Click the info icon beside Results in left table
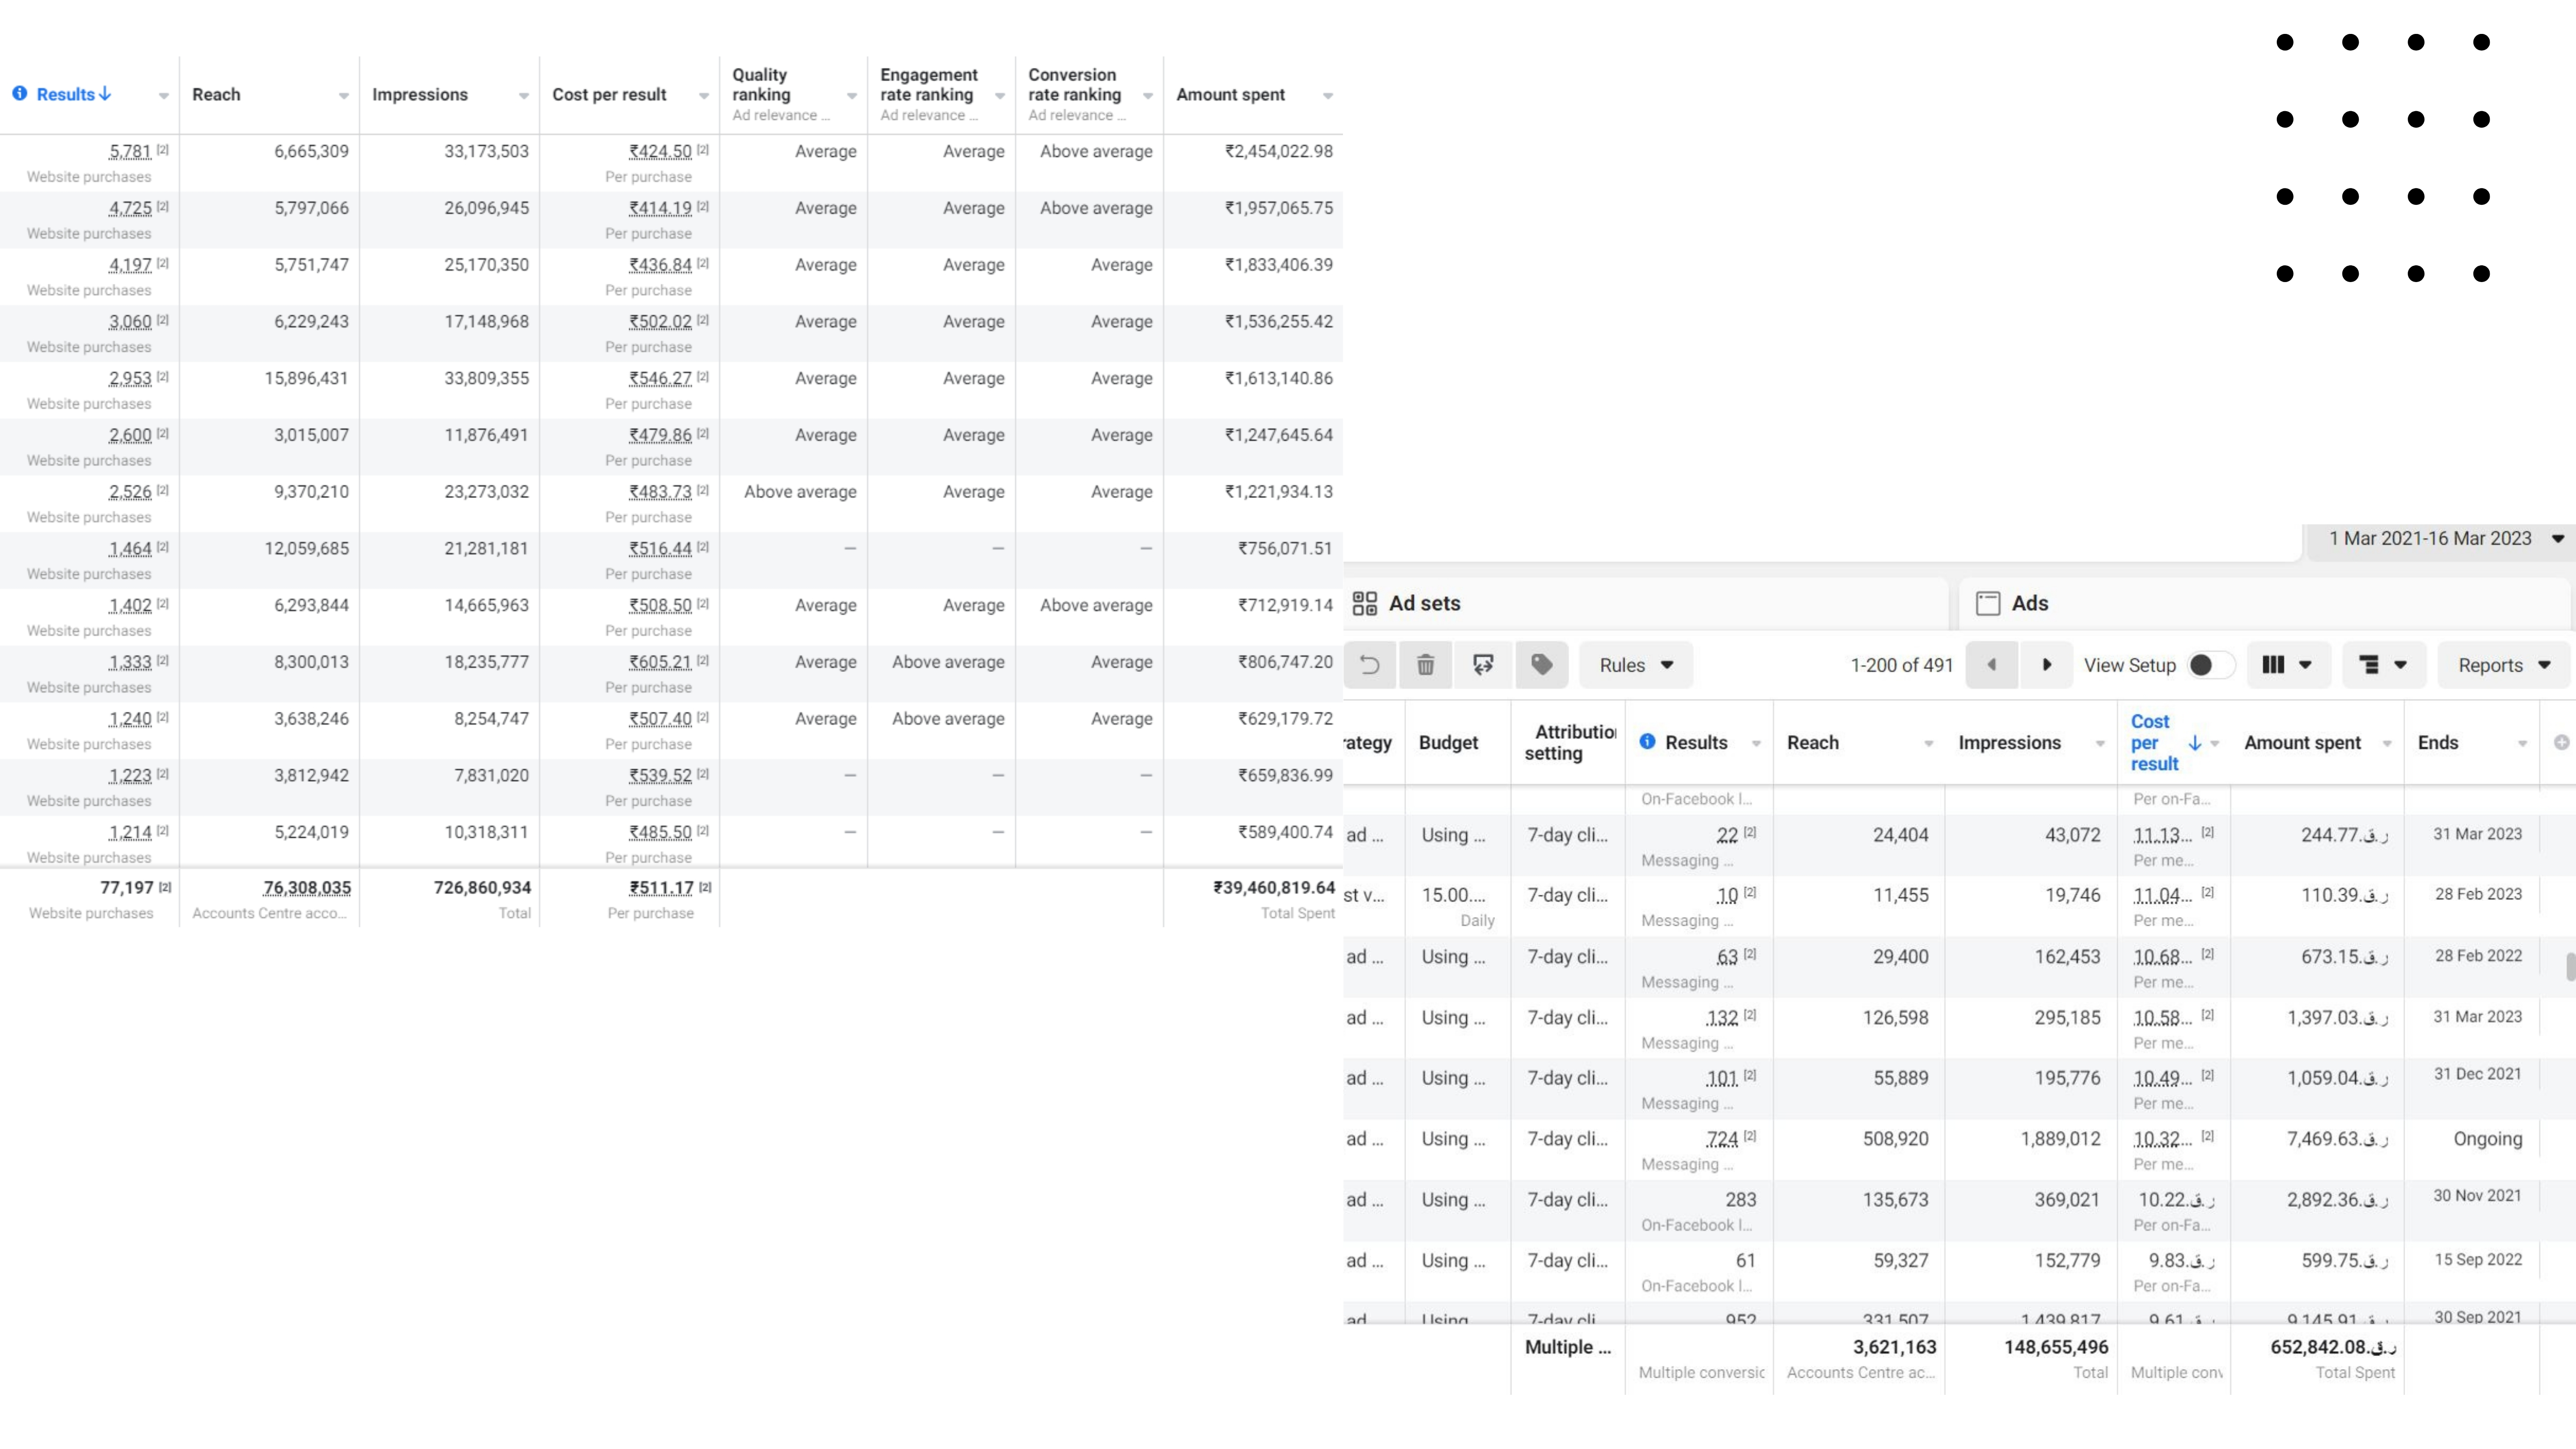The image size is (2576, 1449). pos(20,93)
